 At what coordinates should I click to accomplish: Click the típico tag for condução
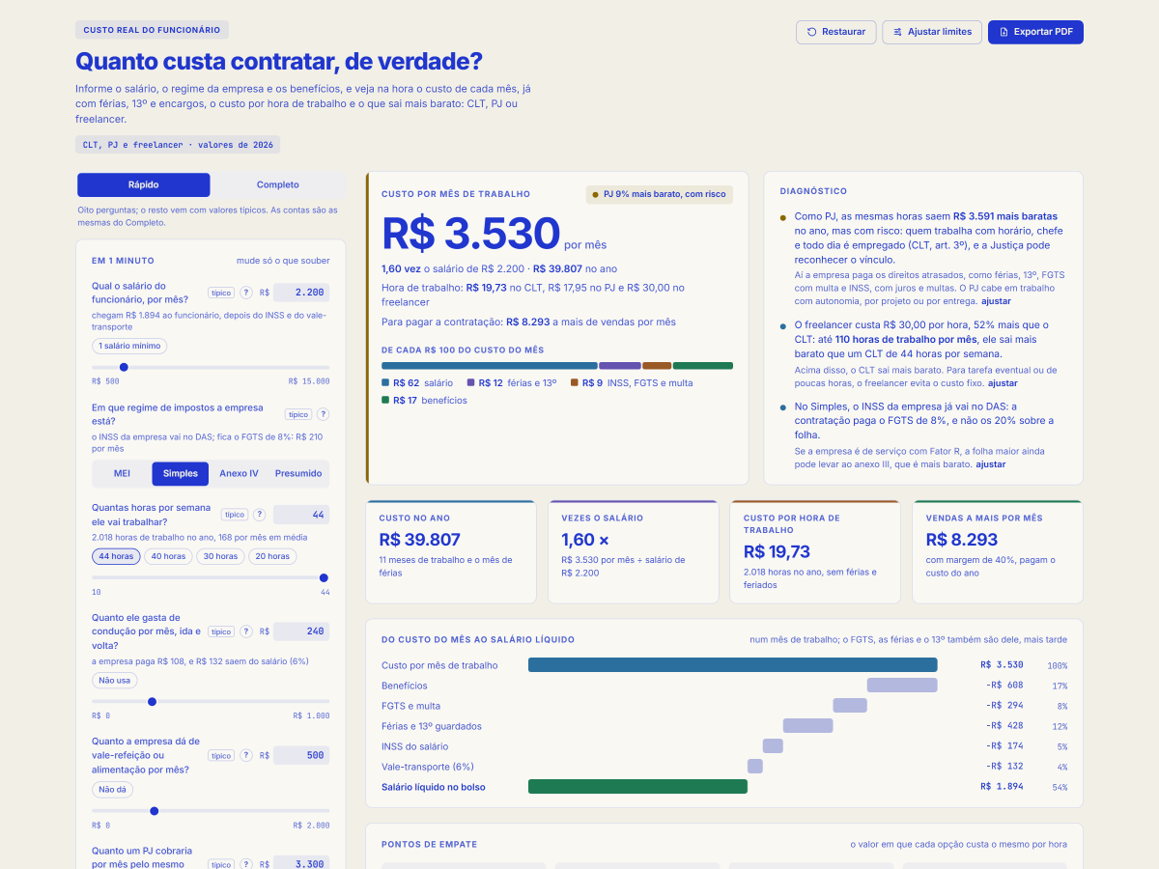pos(221,631)
